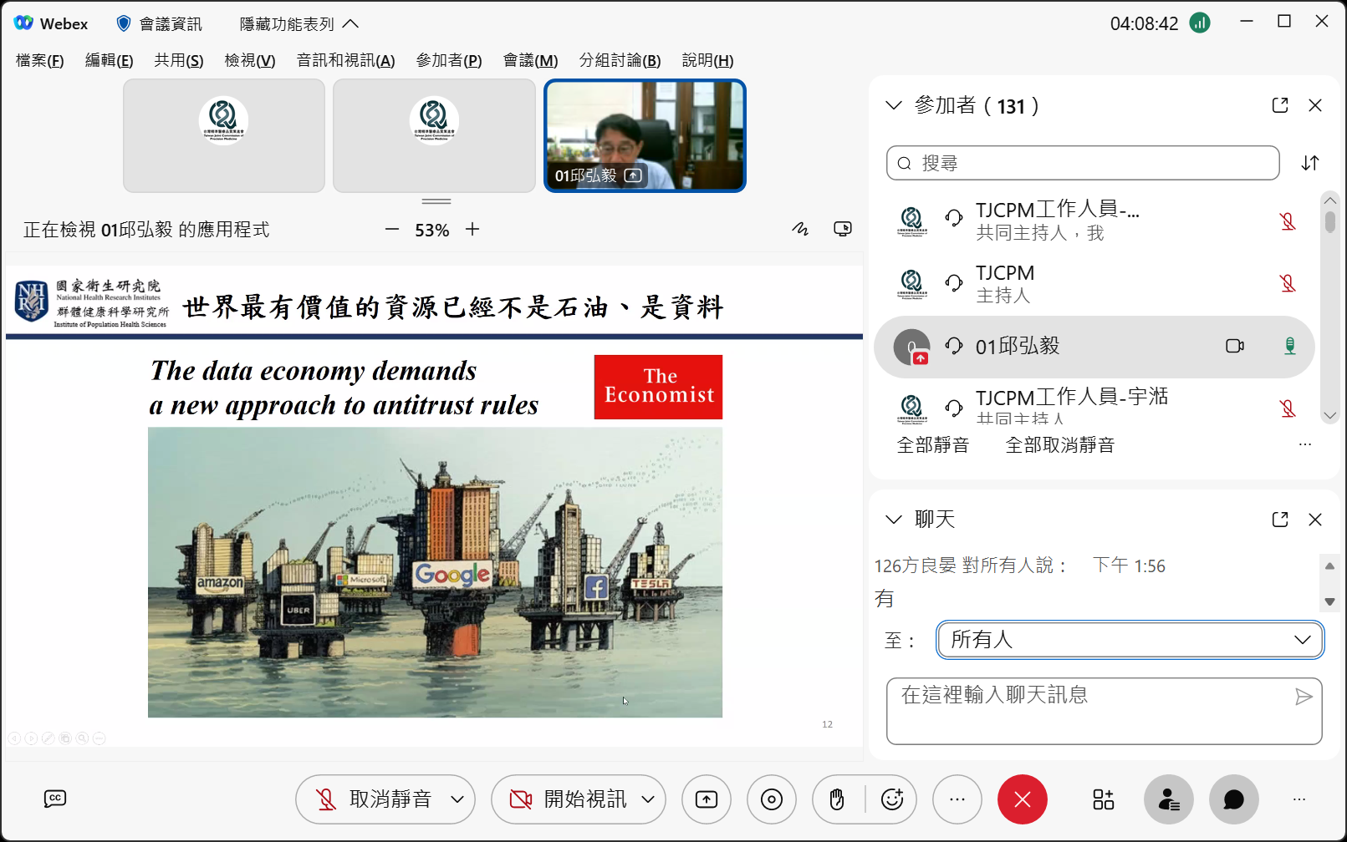
Task: Pop out the 參加者 panel
Action: coord(1280,105)
